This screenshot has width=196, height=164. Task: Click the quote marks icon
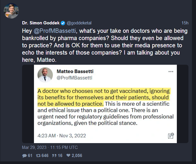54,156
